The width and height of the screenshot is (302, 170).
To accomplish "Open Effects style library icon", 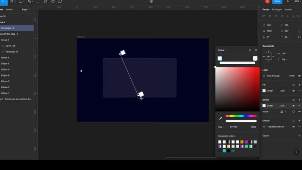I will tap(294, 121).
